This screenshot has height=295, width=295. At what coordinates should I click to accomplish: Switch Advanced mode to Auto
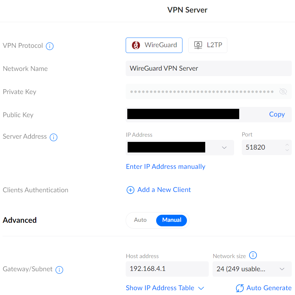tap(140, 220)
